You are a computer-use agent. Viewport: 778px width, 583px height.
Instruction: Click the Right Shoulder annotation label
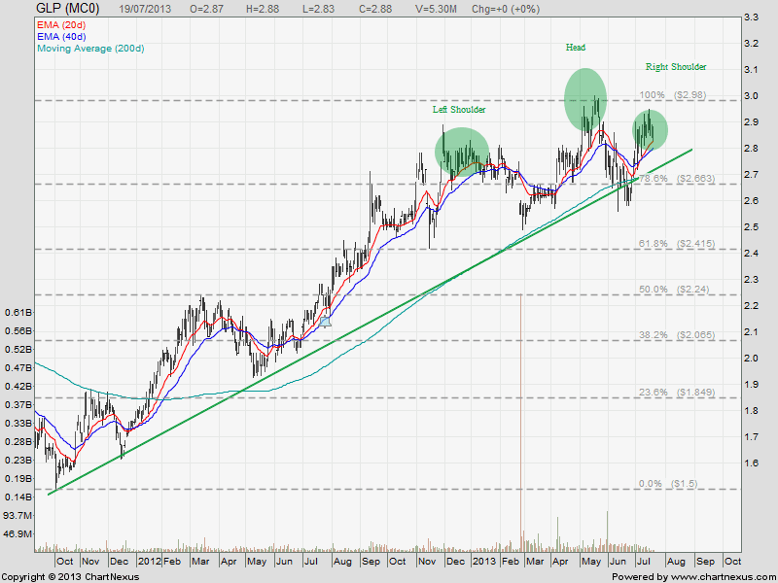pyautogui.click(x=676, y=66)
